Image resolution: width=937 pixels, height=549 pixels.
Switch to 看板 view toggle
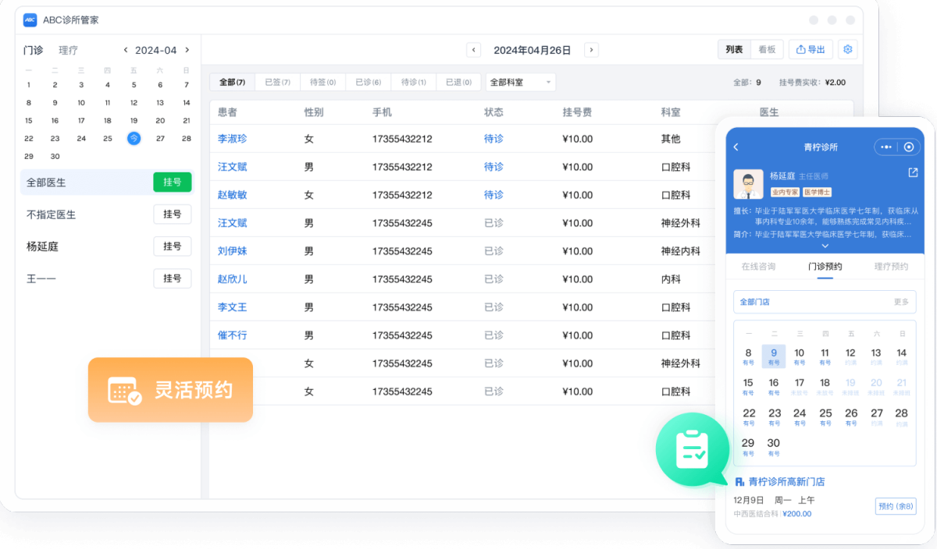767,50
